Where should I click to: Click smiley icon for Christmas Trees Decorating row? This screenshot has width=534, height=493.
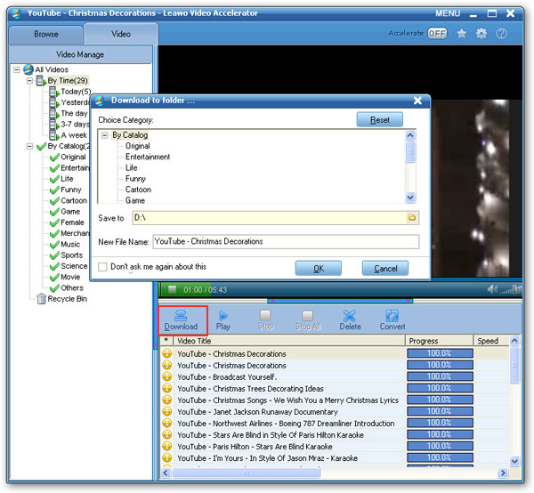tap(167, 388)
